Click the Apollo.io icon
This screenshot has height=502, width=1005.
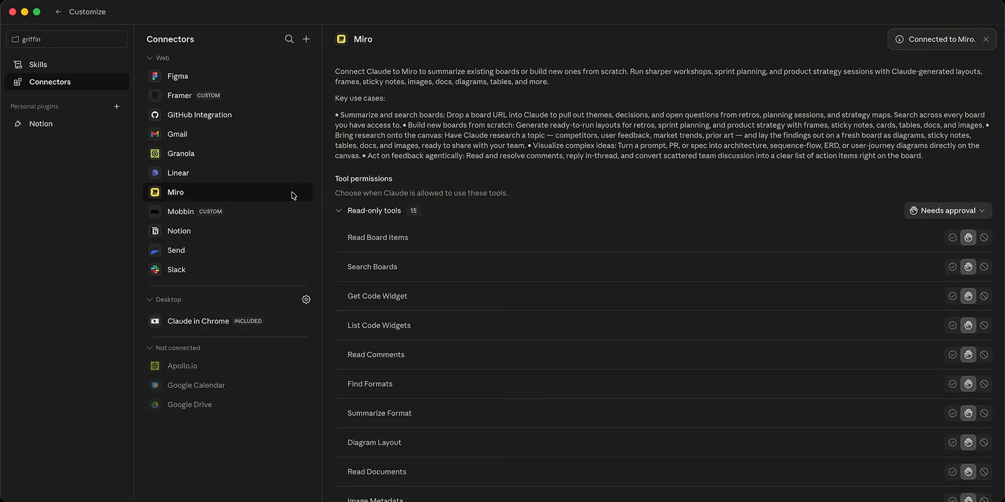[155, 366]
